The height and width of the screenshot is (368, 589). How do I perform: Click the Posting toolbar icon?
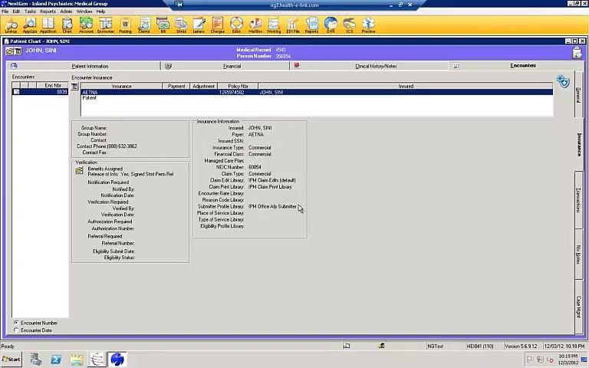click(125, 25)
